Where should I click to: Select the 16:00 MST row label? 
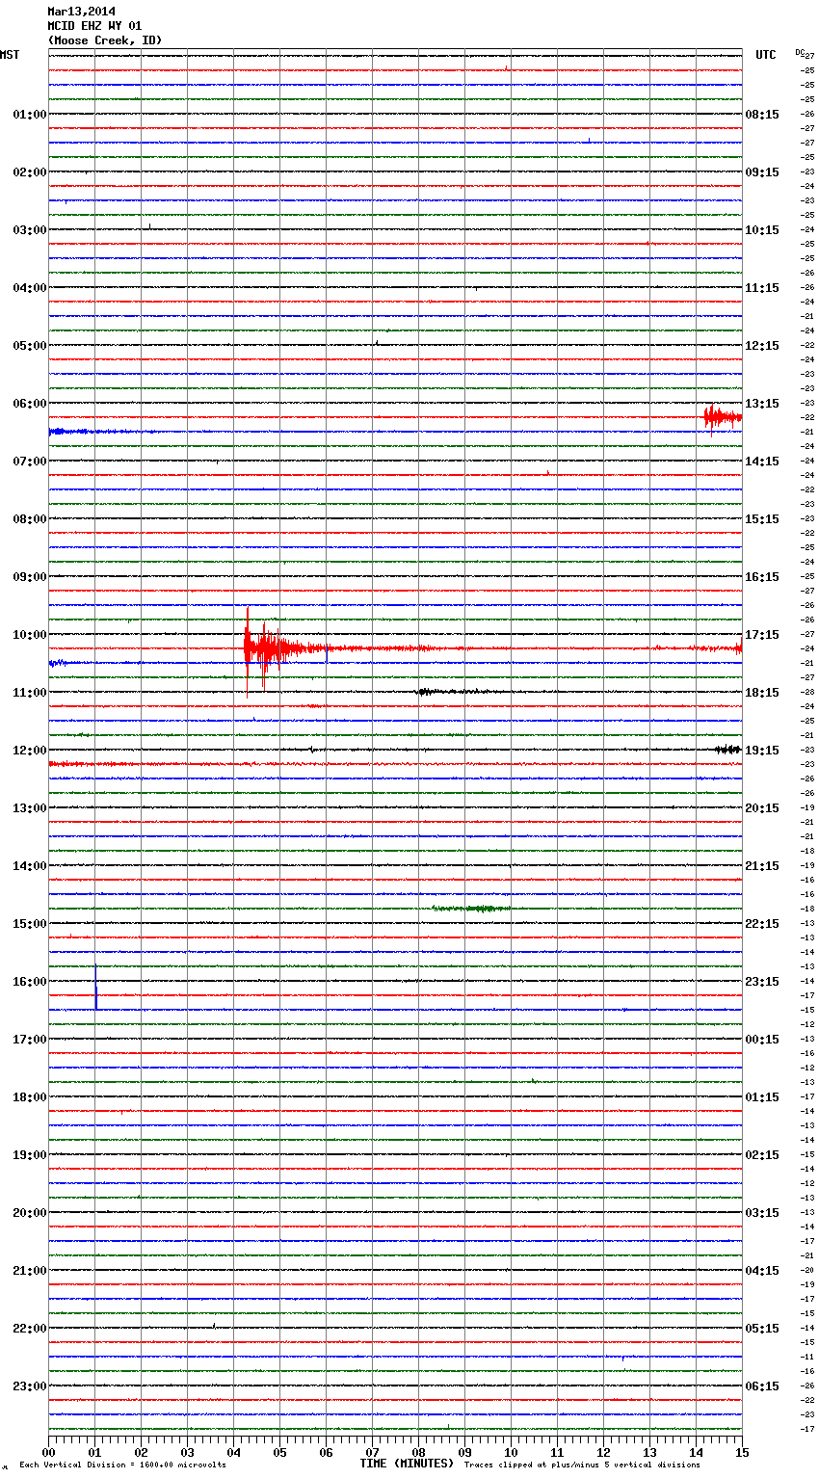[x=30, y=982]
